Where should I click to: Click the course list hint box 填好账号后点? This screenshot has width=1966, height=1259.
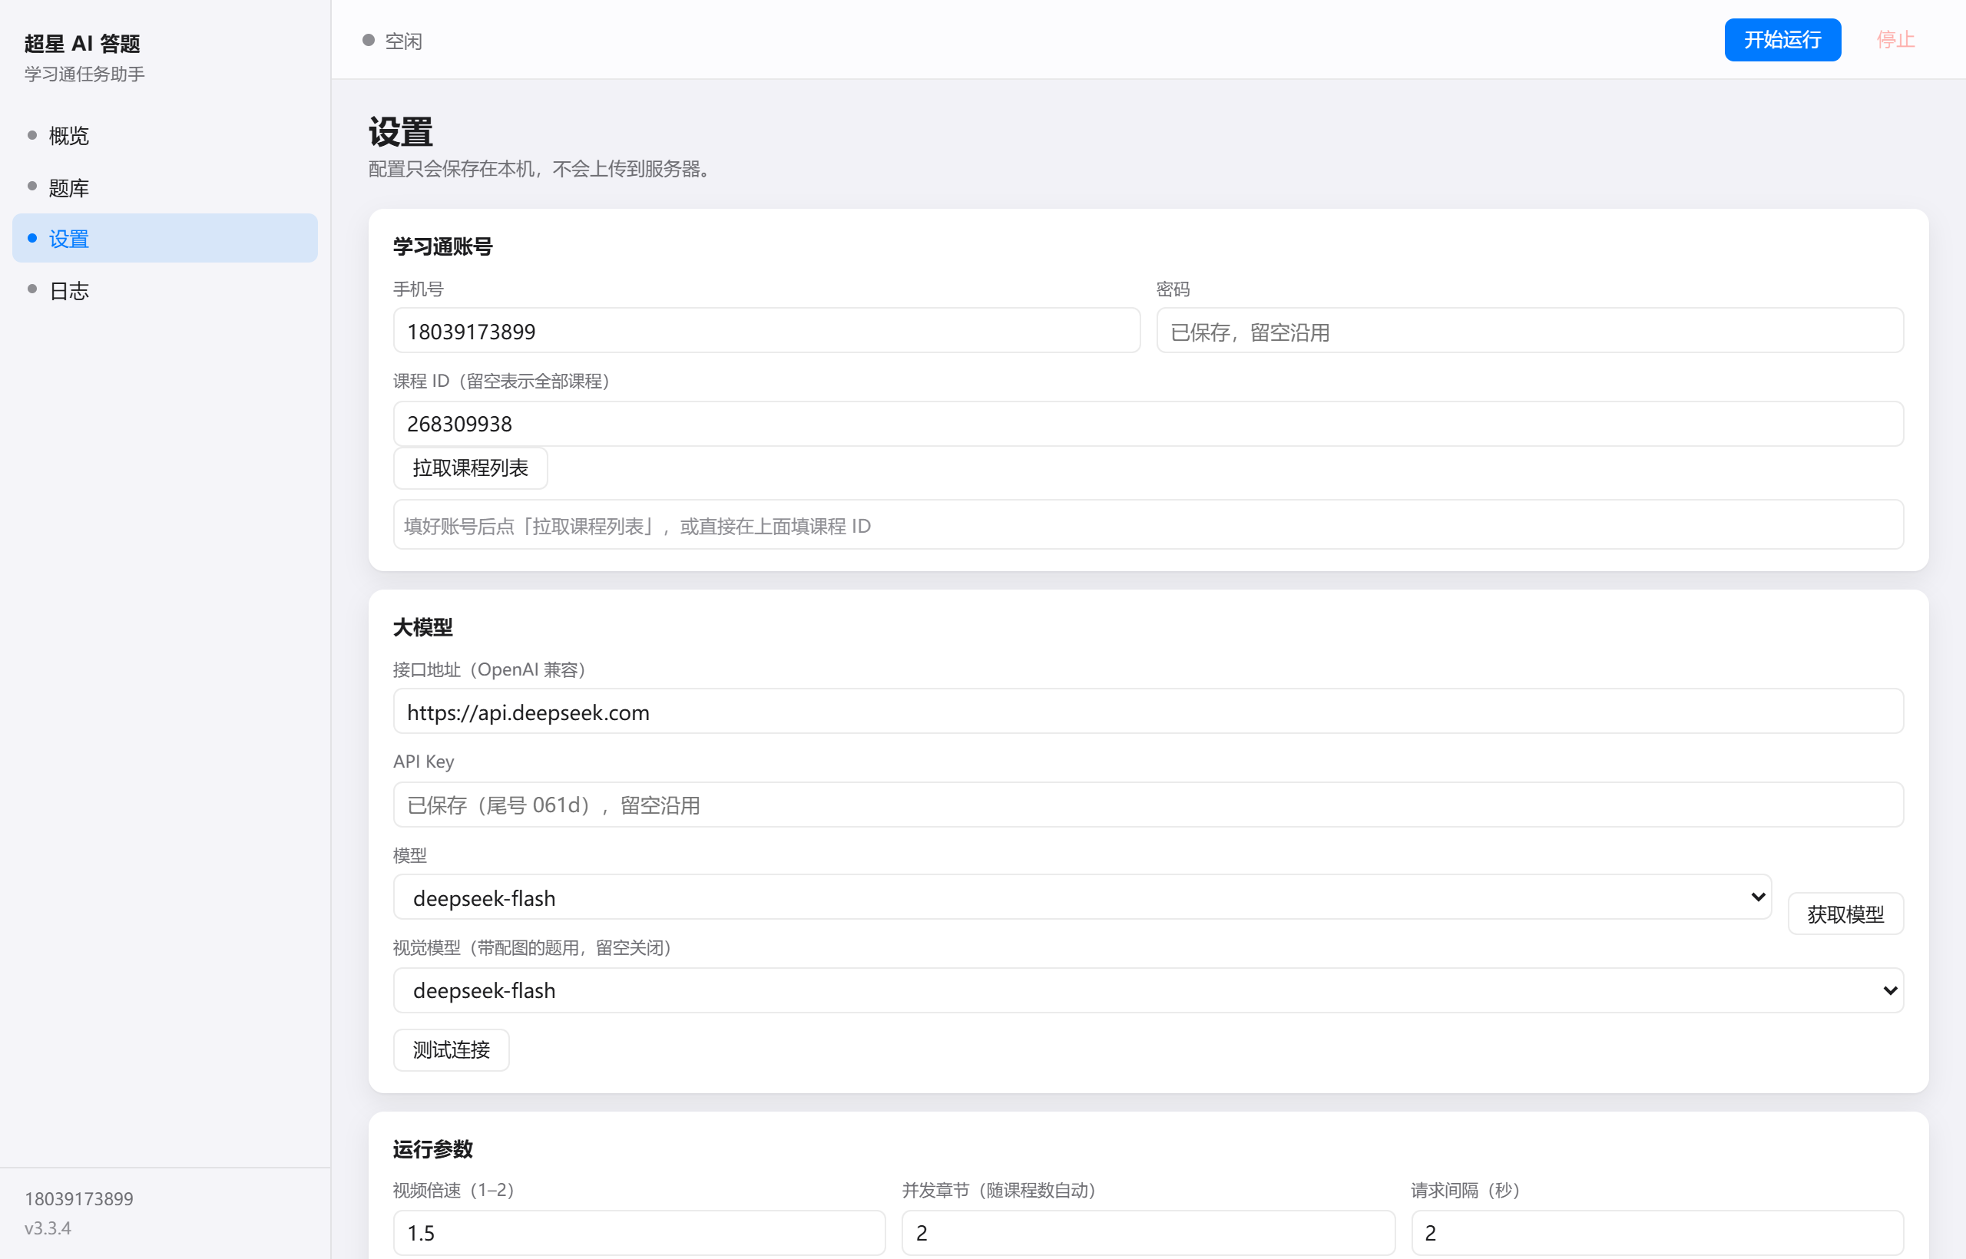(x=1148, y=525)
